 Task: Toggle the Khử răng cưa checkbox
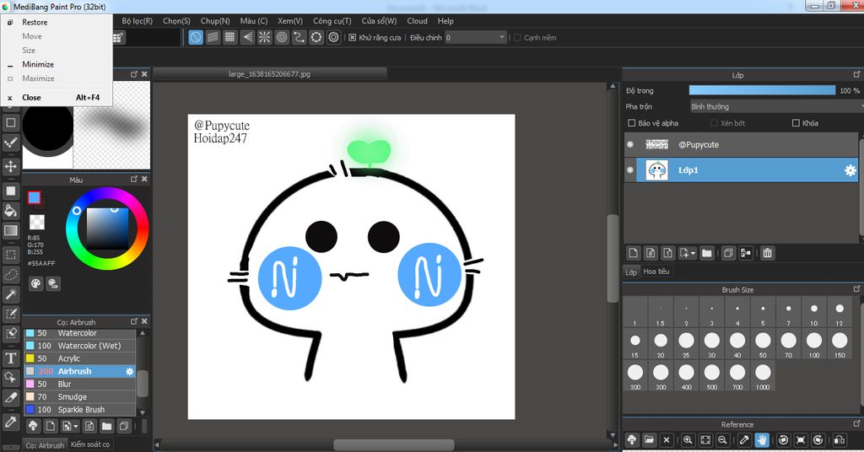pos(353,37)
